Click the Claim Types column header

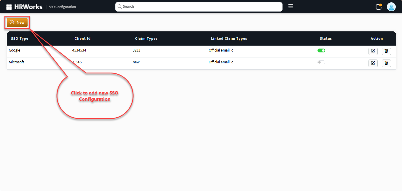pos(146,38)
